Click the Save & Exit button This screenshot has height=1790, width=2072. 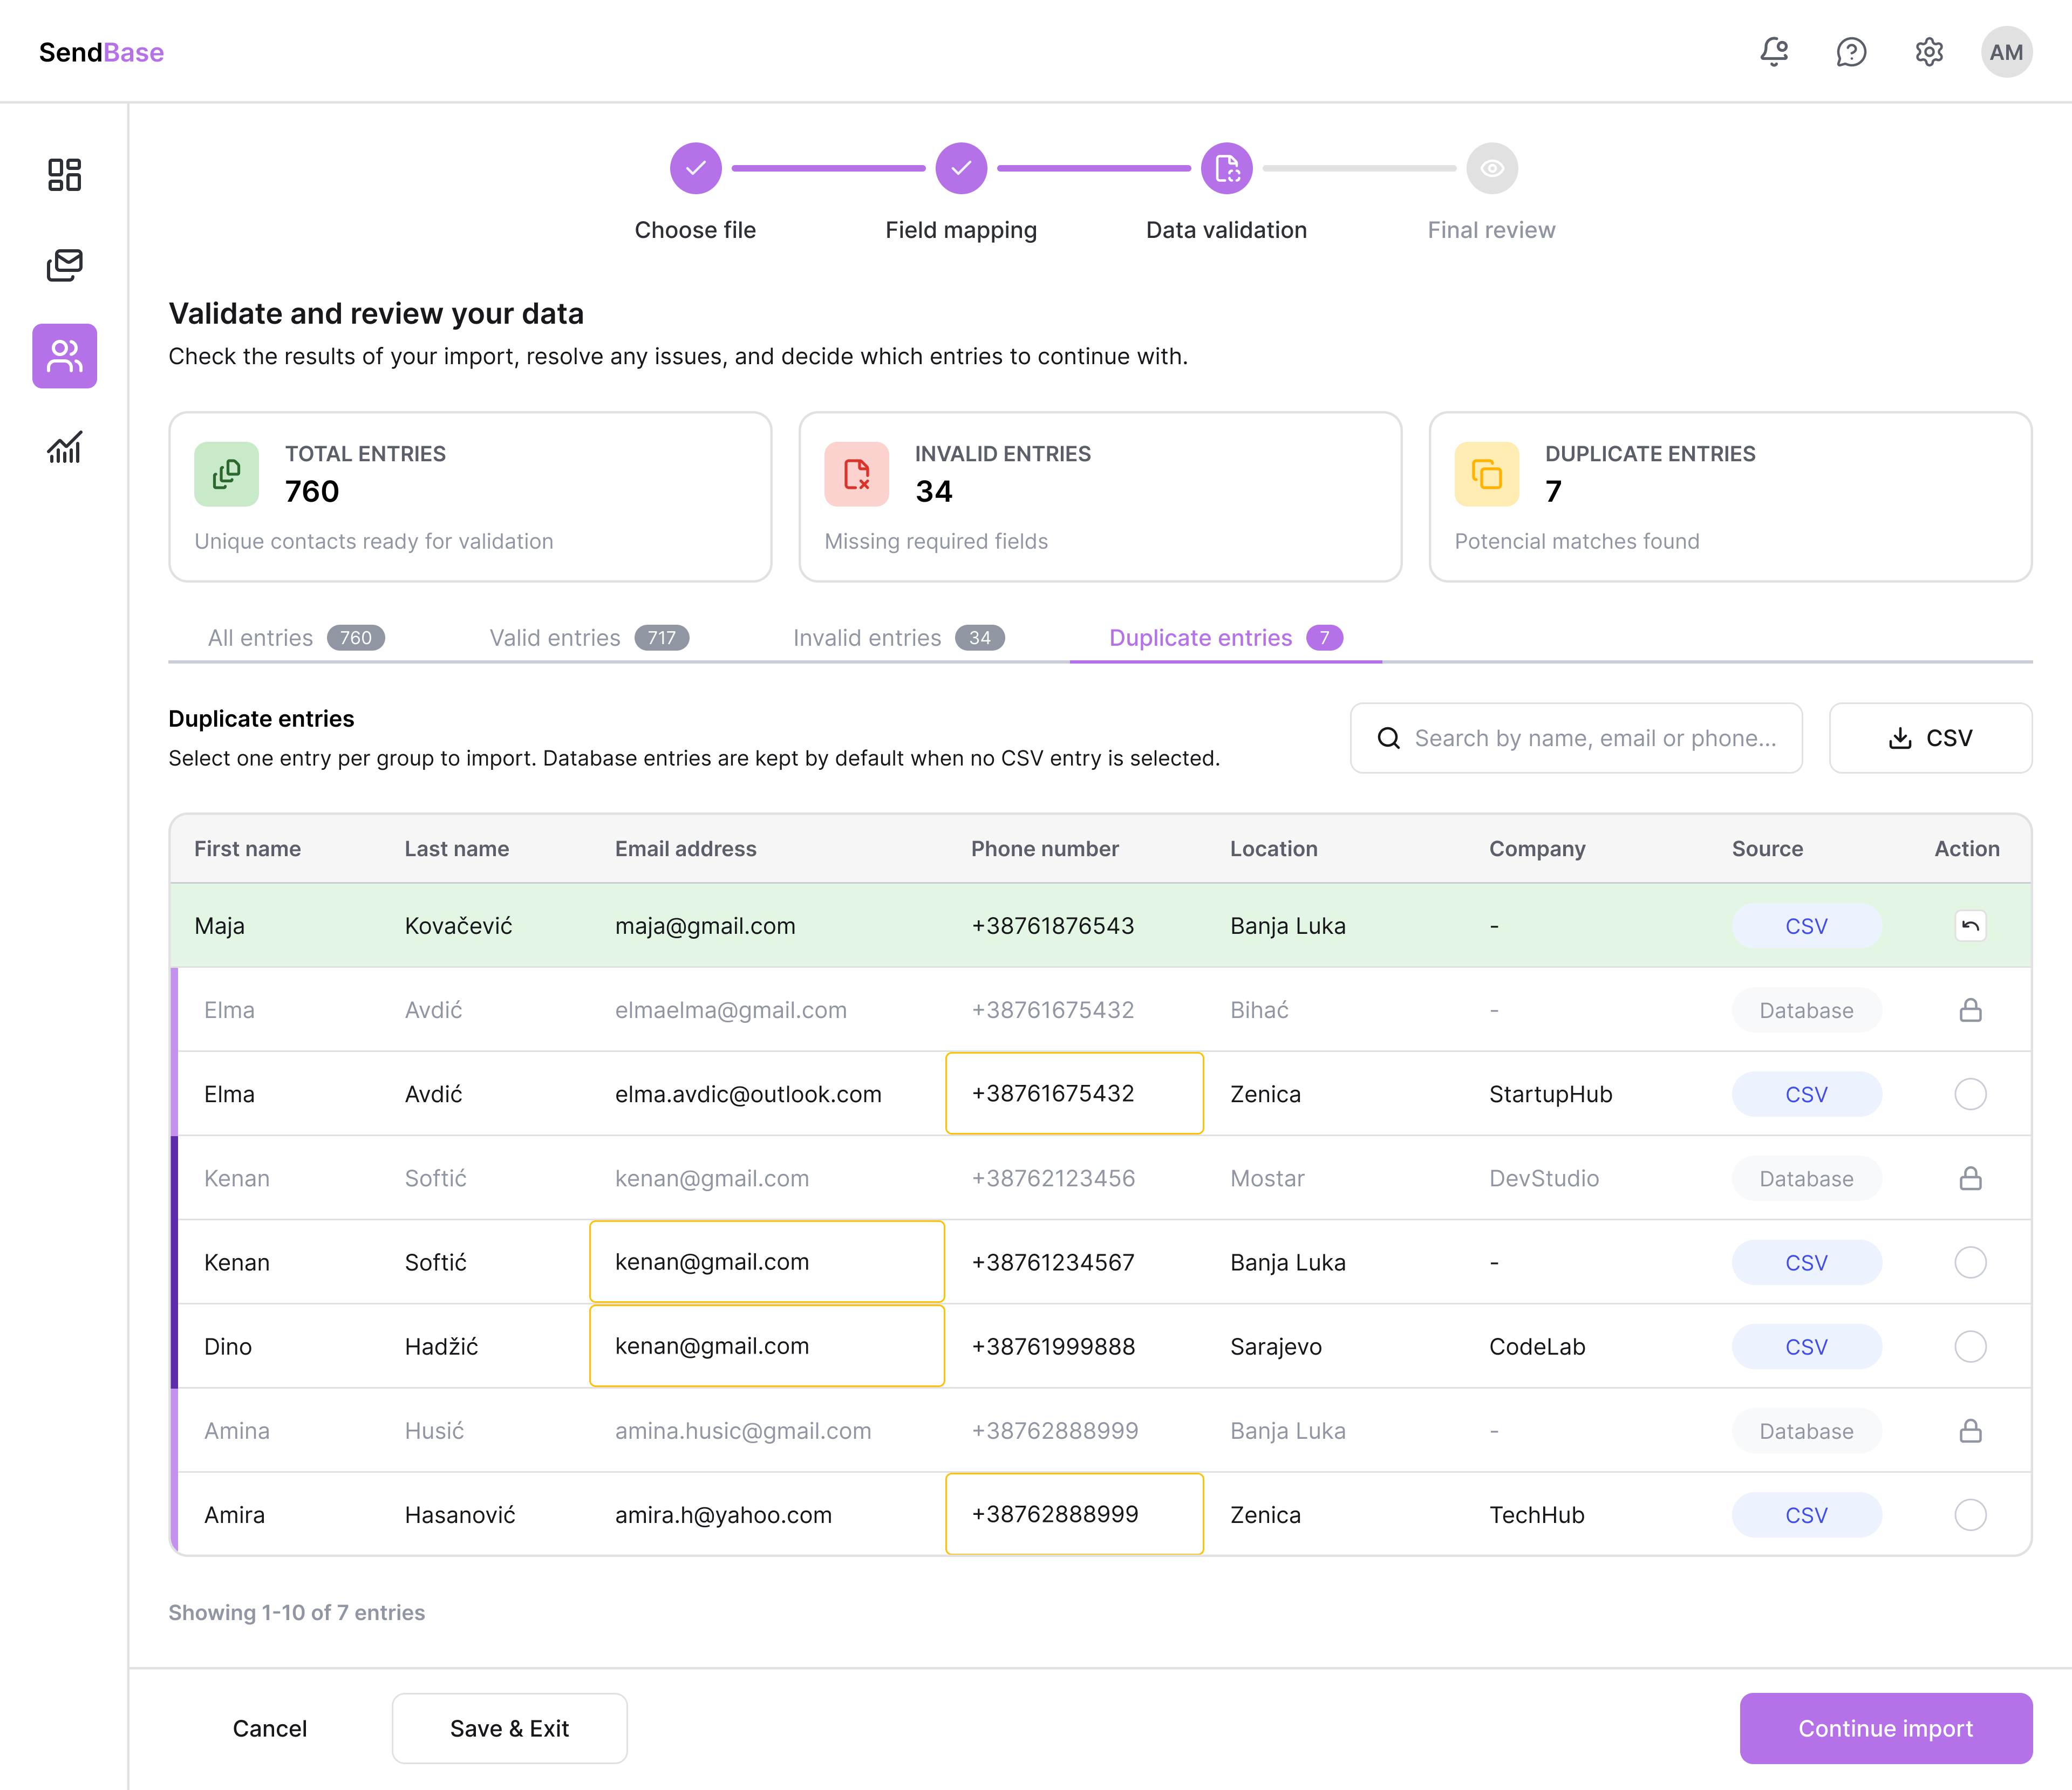pyautogui.click(x=509, y=1728)
